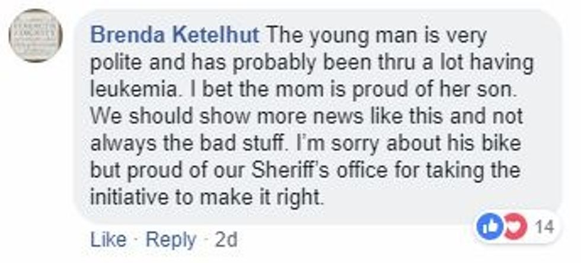Open the Brenda Ketelhut name link
581x263 pixels.
[175, 36]
